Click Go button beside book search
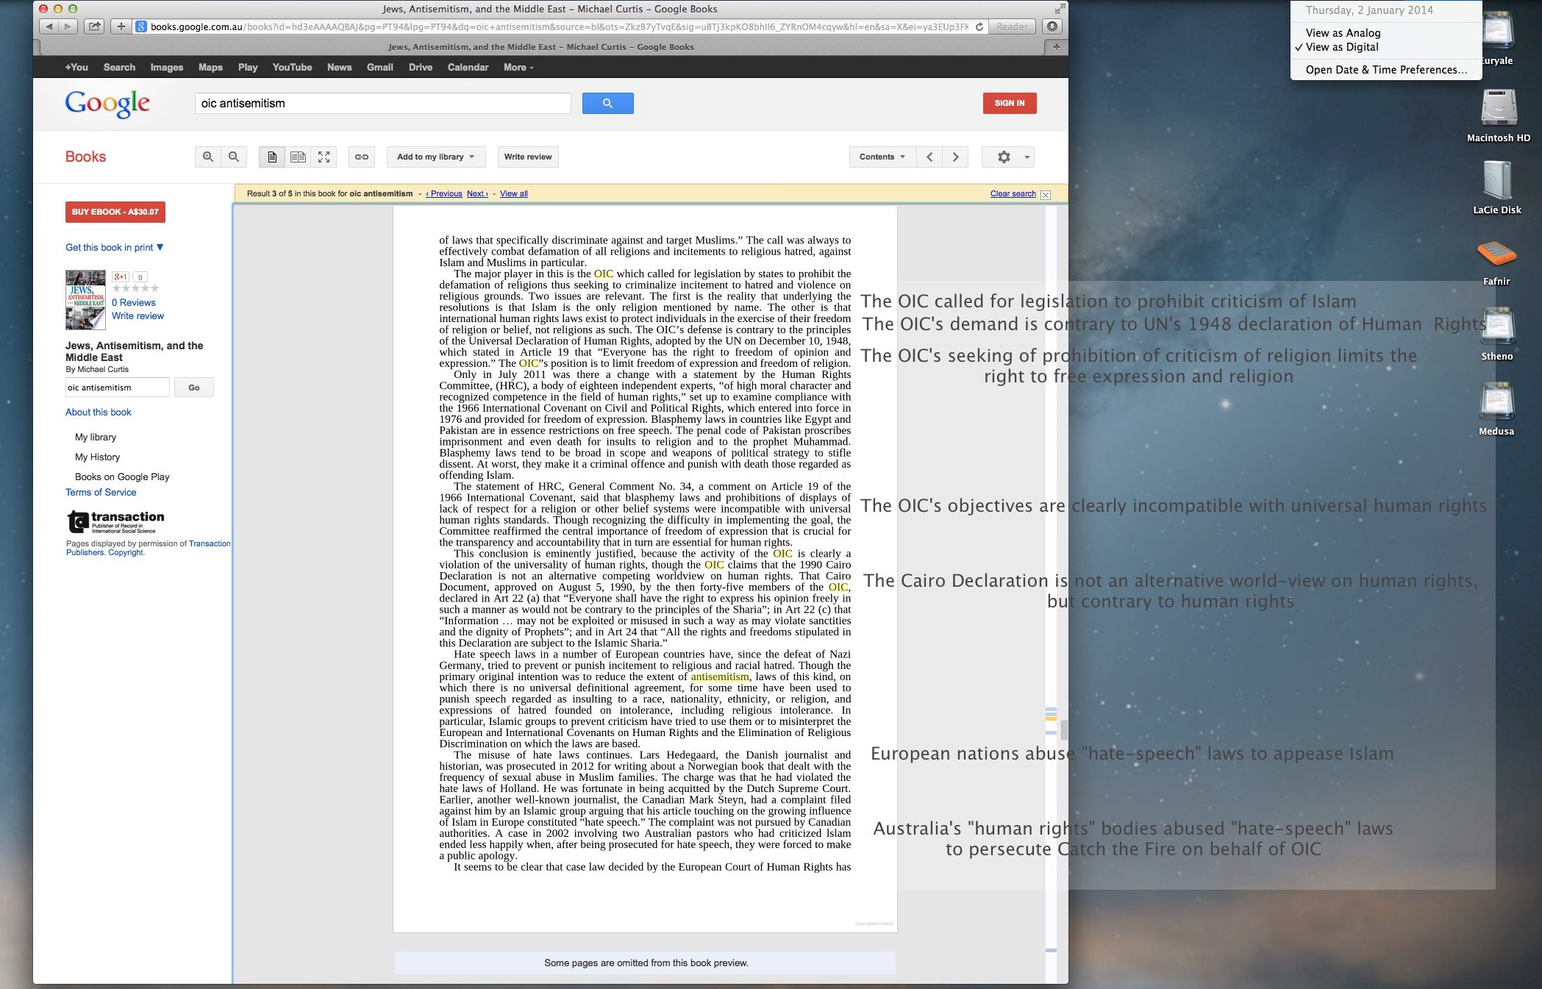1542x989 pixels. click(x=194, y=388)
